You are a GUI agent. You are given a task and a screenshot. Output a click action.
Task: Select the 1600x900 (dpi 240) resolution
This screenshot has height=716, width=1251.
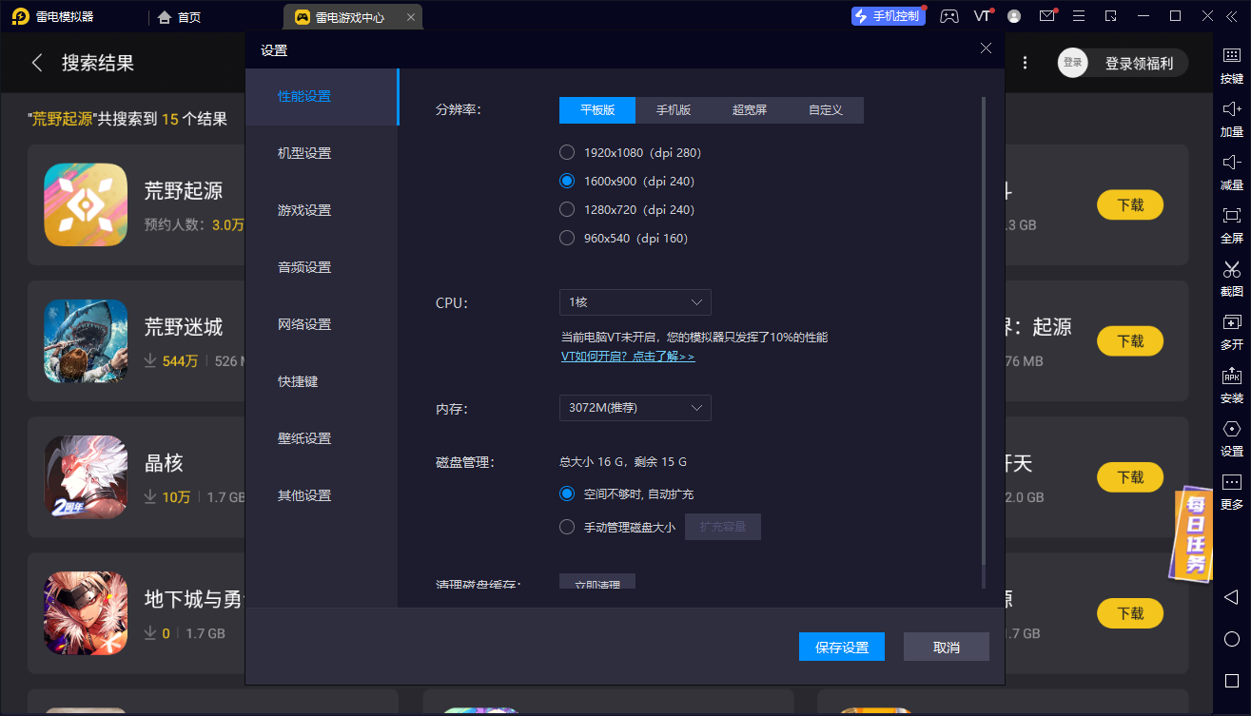coord(567,181)
